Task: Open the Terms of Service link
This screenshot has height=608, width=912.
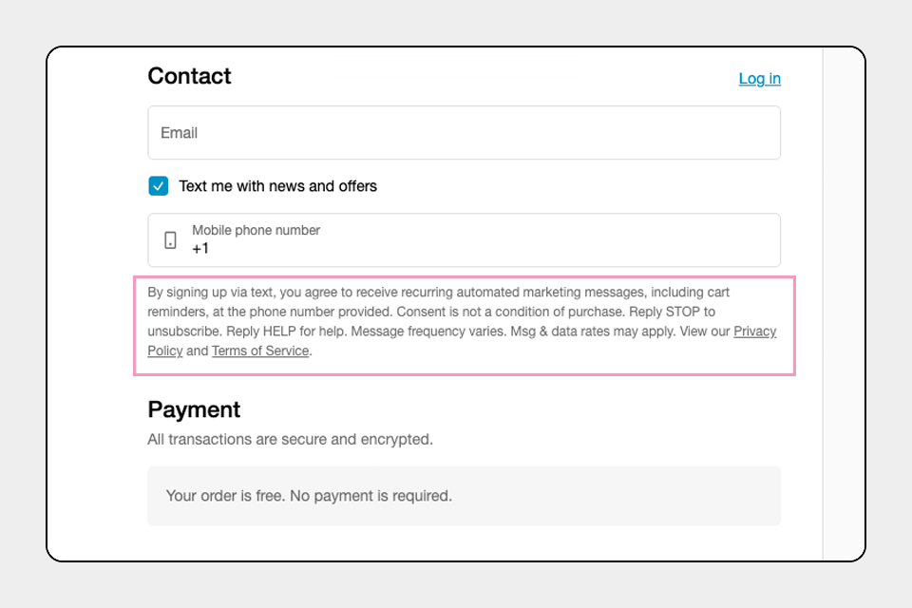Action: coord(260,351)
